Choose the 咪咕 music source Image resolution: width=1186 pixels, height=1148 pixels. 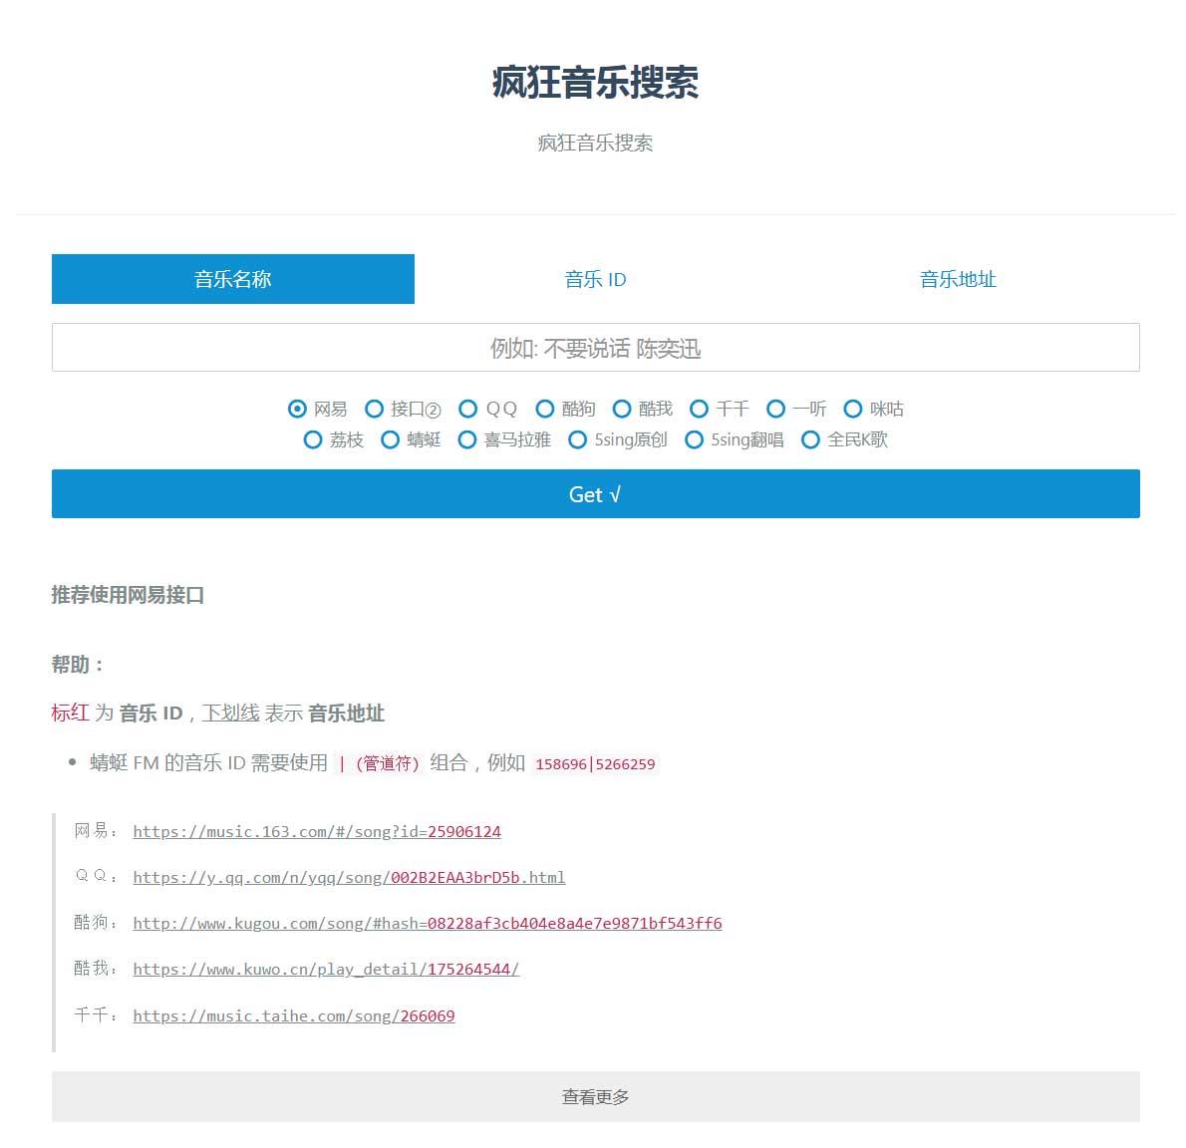(853, 410)
